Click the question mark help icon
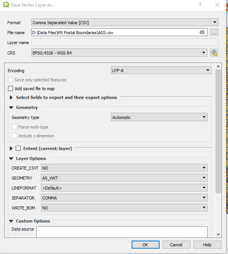Image resolution: width=228 pixels, height=254 pixels. point(200,5)
